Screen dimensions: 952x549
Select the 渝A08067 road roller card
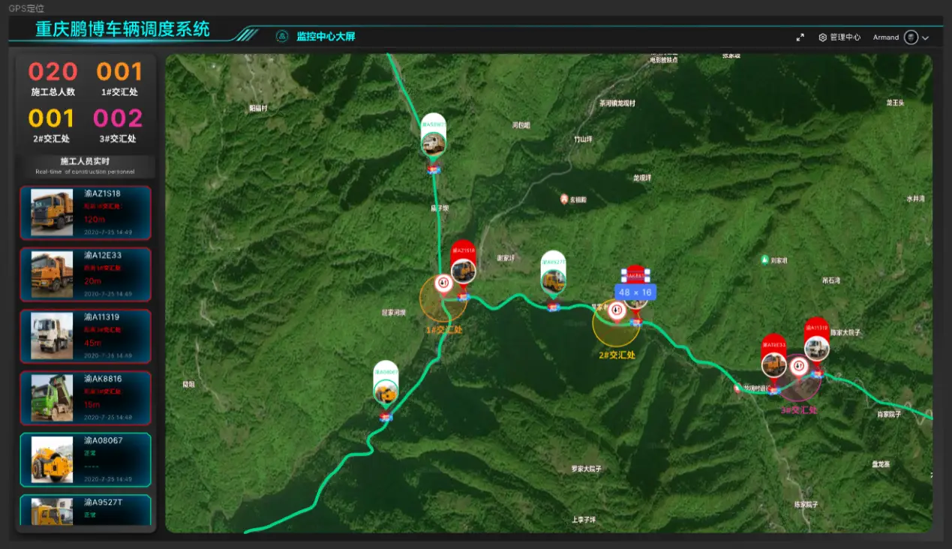[x=86, y=459]
